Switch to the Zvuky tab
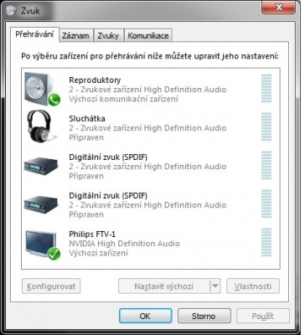The image size is (305, 335). [x=108, y=35]
